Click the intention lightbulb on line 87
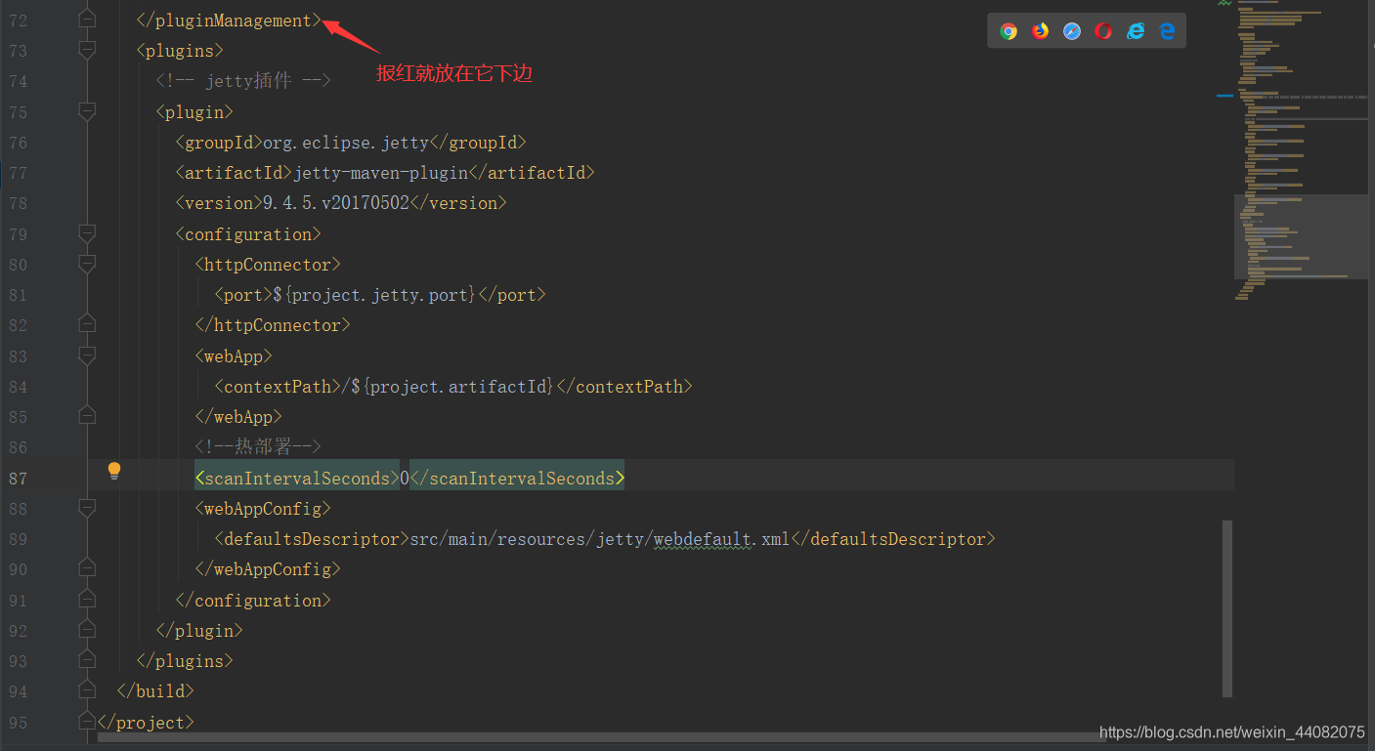This screenshot has height=751, width=1375. (x=114, y=470)
